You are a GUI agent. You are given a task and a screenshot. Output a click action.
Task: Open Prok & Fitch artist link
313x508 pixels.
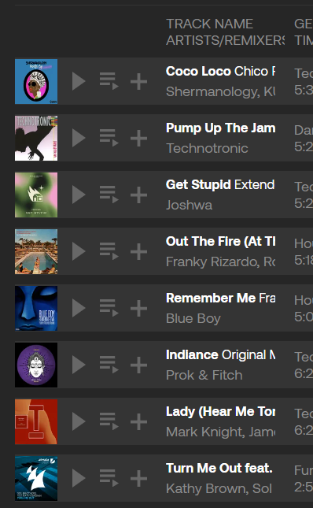[x=204, y=375]
